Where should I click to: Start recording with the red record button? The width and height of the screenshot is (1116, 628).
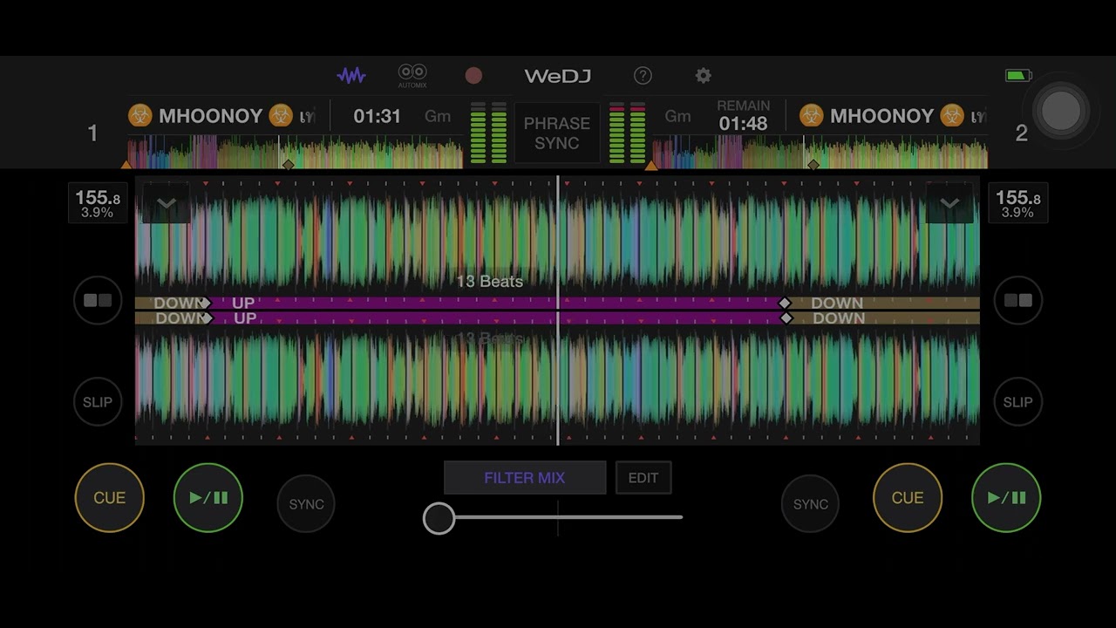[473, 76]
